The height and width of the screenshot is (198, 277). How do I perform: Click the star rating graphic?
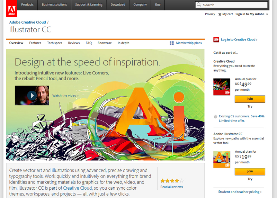(172, 181)
